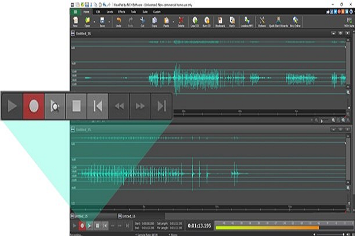
Task: Switch to the Levels ribbon tab
Action: [108, 11]
